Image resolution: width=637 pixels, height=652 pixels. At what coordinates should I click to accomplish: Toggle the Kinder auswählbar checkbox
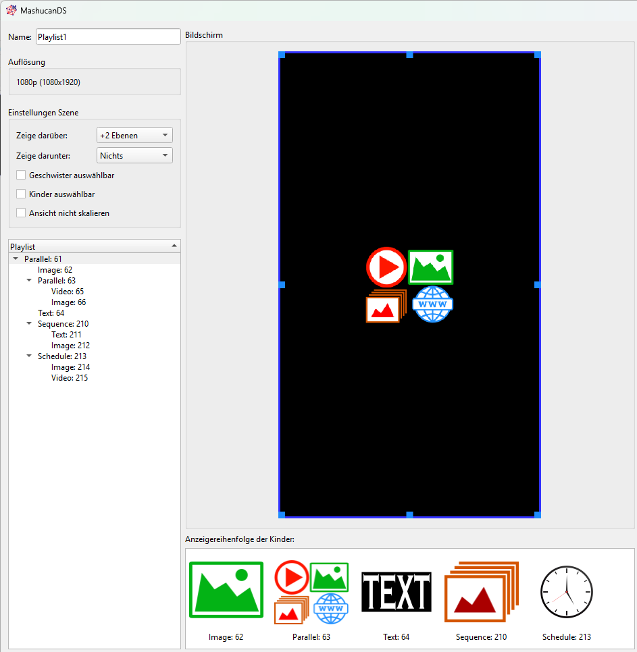click(21, 194)
